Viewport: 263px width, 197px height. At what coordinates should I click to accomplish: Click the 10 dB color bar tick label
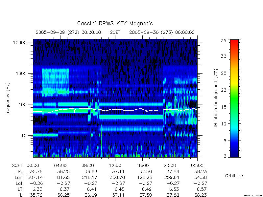[x=224, y=124]
